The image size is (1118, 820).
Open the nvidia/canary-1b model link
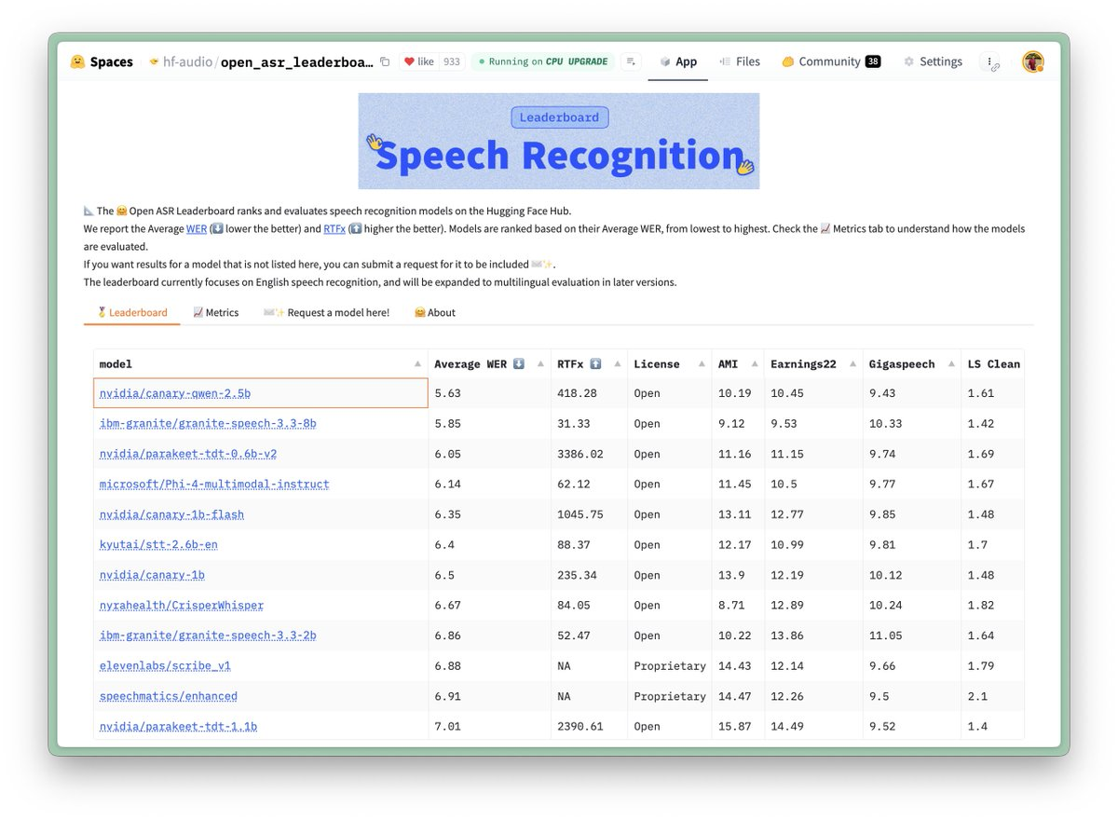pyautogui.click(x=152, y=575)
